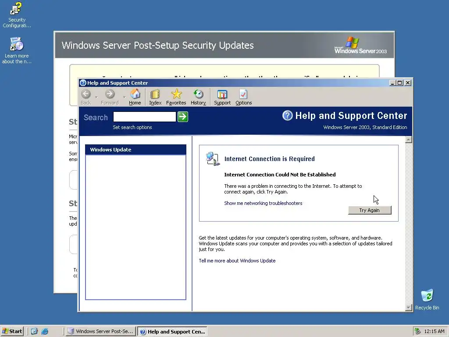Click the system tray network status icon
The height and width of the screenshot is (337, 449).
[418, 331]
